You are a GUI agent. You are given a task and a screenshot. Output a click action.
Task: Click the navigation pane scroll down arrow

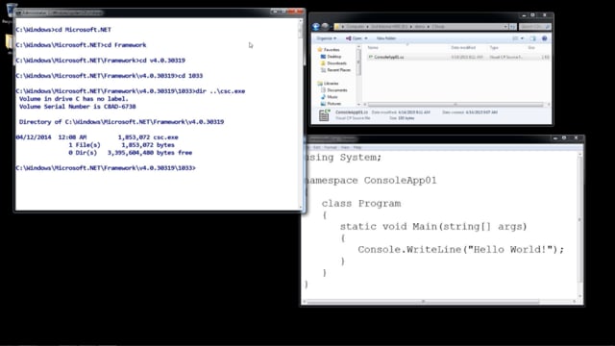coord(358,105)
